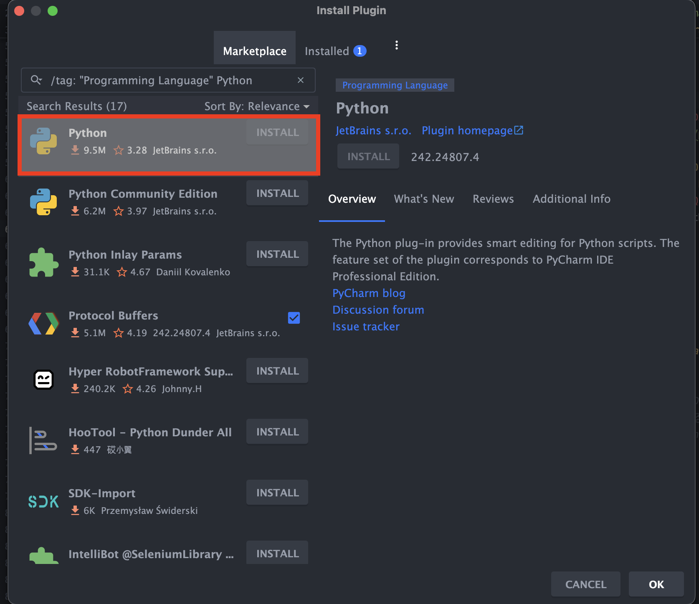Select the Overview tab
This screenshot has height=604, width=699.
click(352, 199)
